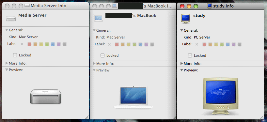Apply gray label in Media Server Info

[x=65, y=44]
